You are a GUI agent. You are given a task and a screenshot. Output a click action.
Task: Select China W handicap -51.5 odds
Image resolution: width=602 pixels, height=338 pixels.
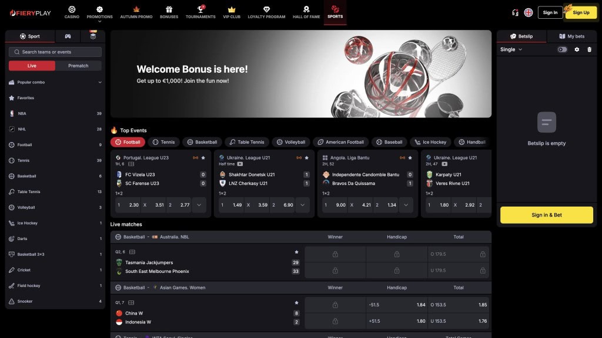click(397, 305)
